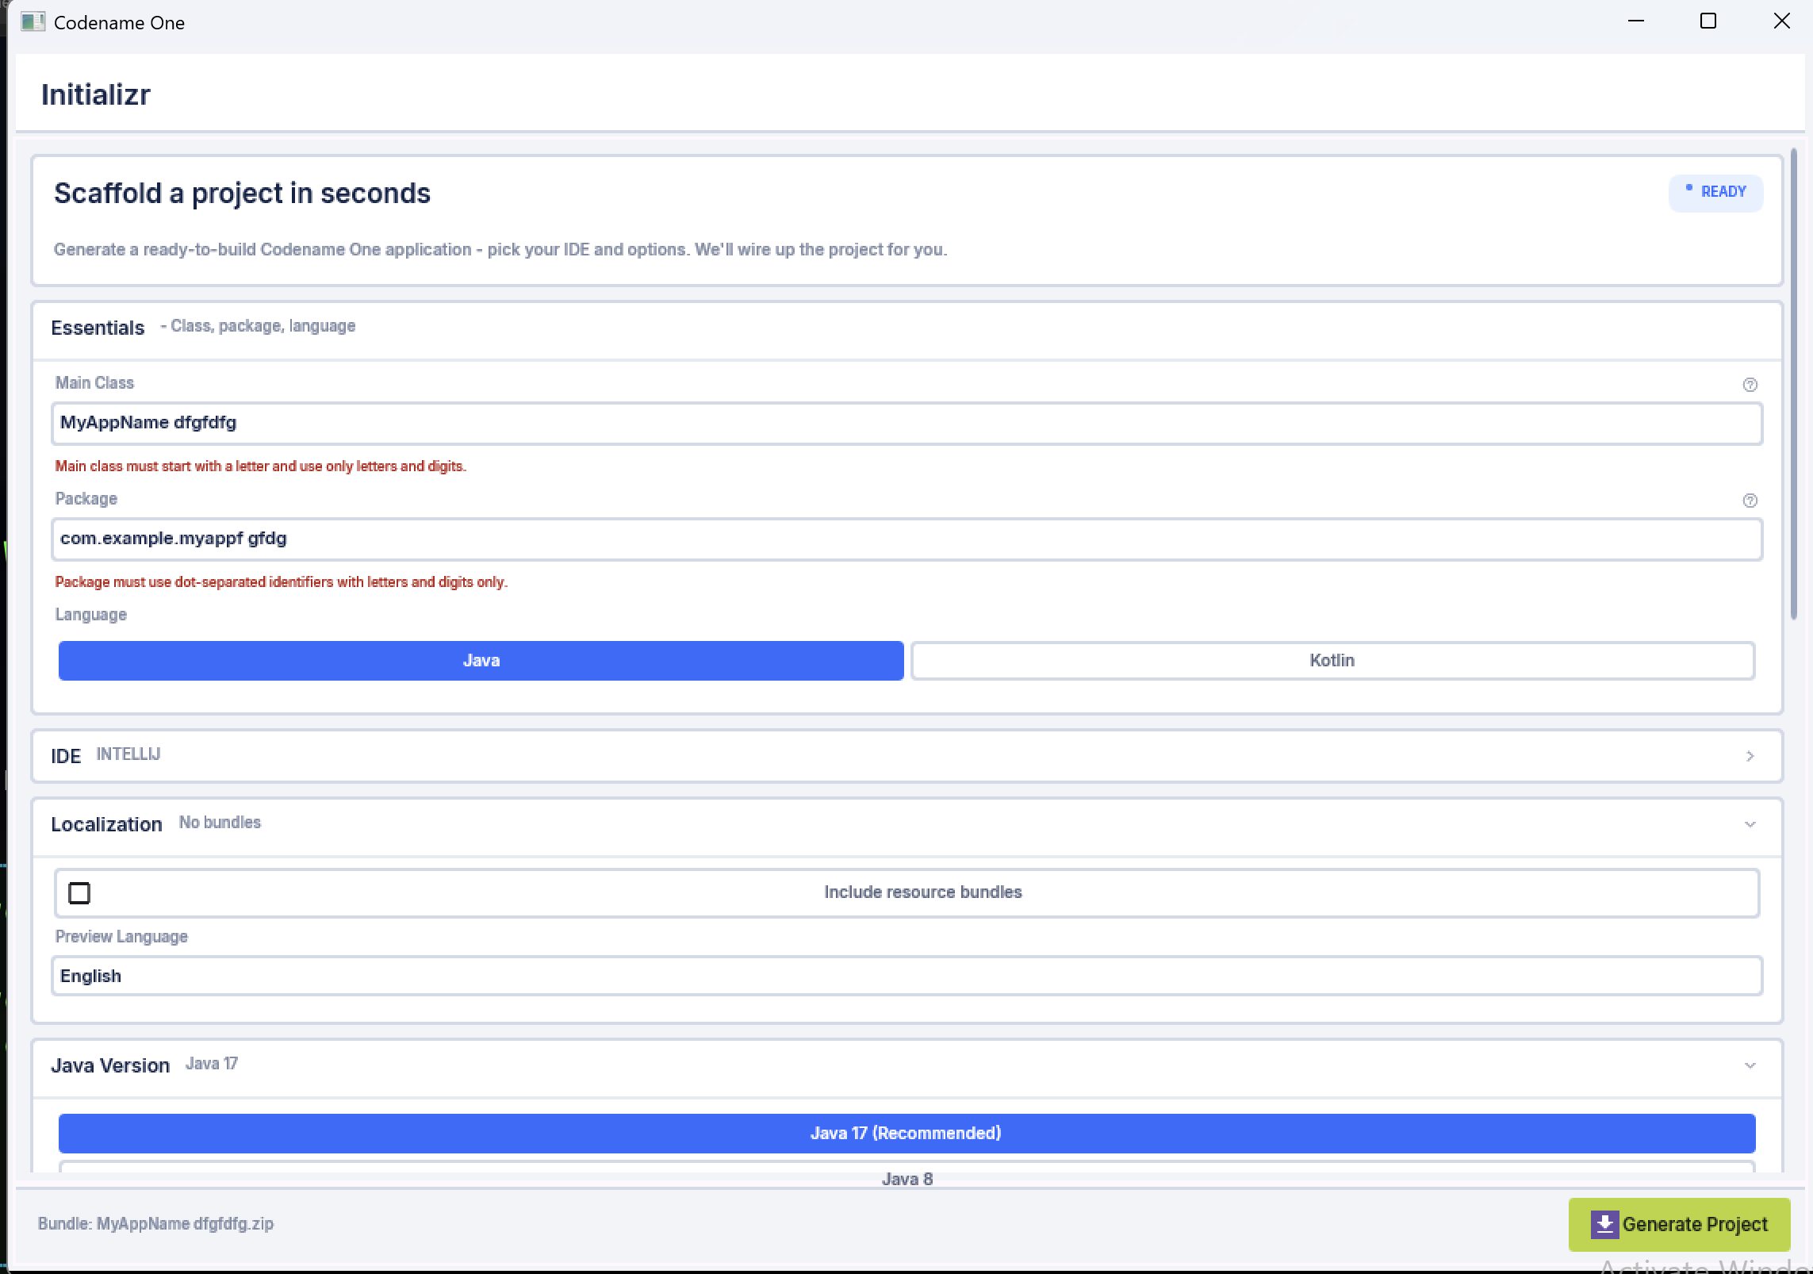1813x1274 pixels.
Task: Tick the Include resource bundles checkbox
Action: coord(79,893)
